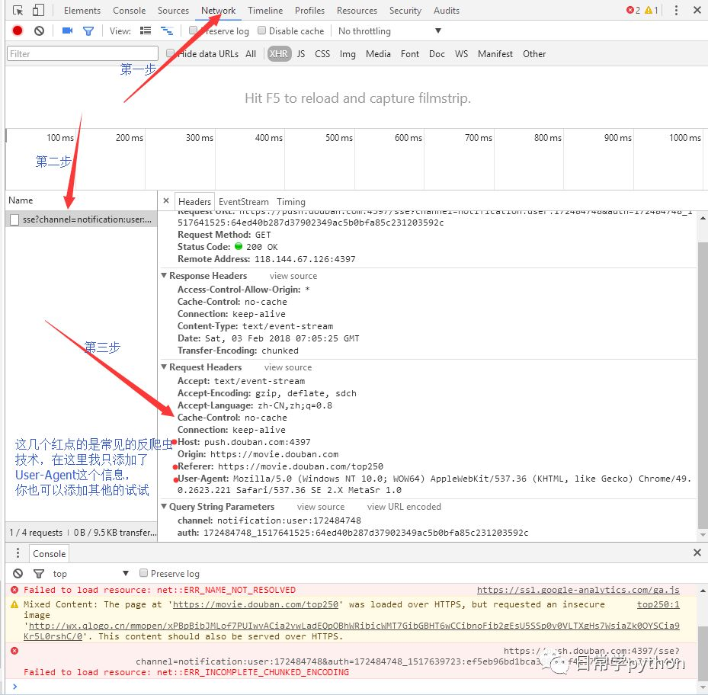Filter requests by JS

(x=301, y=54)
